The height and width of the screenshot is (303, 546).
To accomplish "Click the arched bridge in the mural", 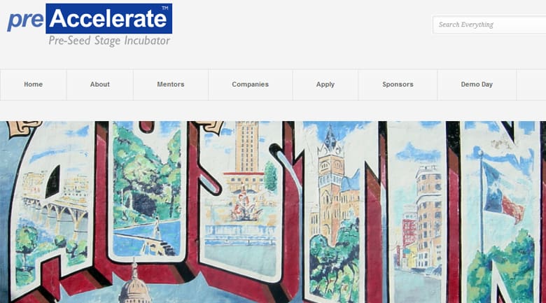I will [x=55, y=213].
